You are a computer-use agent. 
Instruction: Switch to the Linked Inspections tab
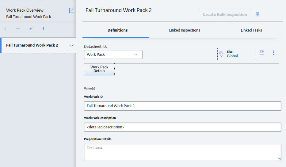coord(185,30)
